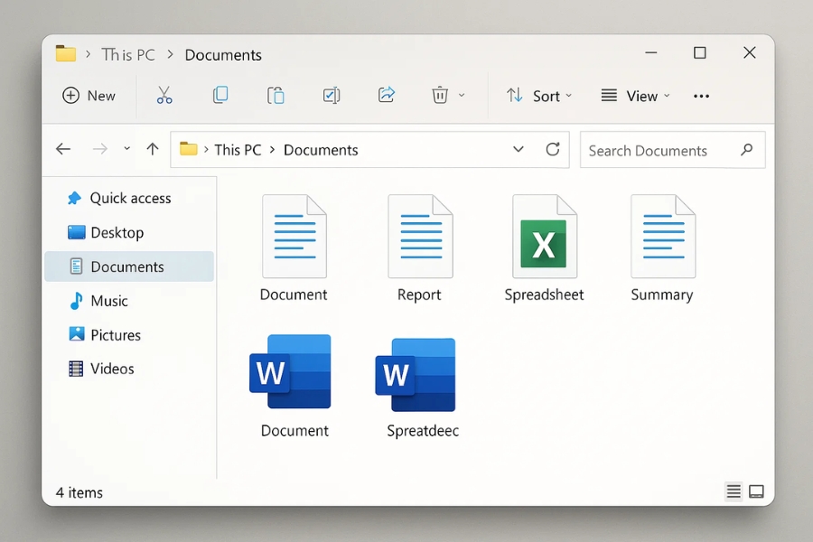This screenshot has height=542, width=813.
Task: Go up one folder level
Action: [153, 150]
